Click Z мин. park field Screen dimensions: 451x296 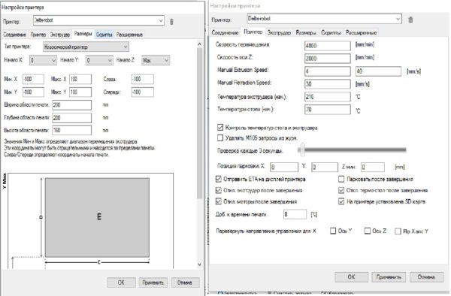(373, 167)
